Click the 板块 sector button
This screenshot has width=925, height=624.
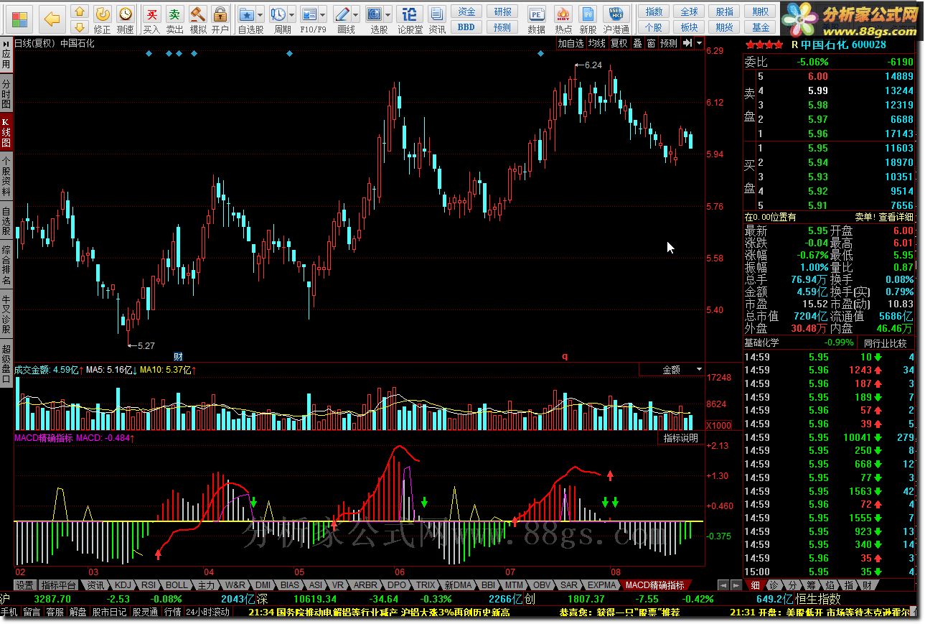(690, 27)
